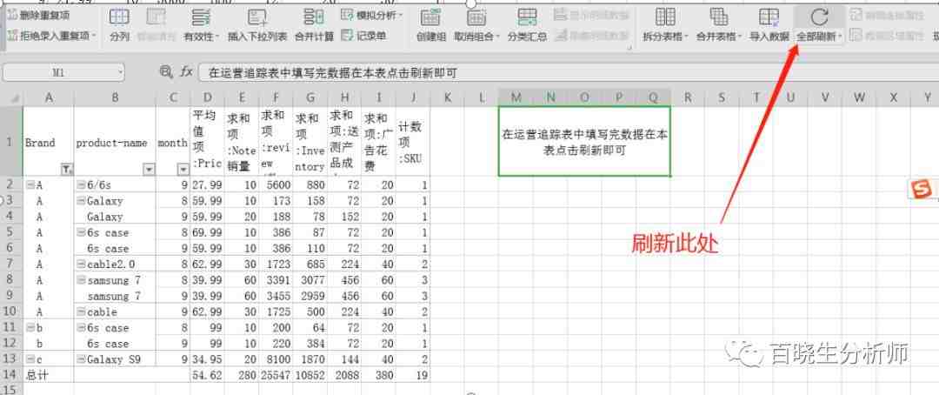This screenshot has height=395, width=939.
Task: Click the 合并表格 (merge tables) icon
Action: tap(718, 17)
